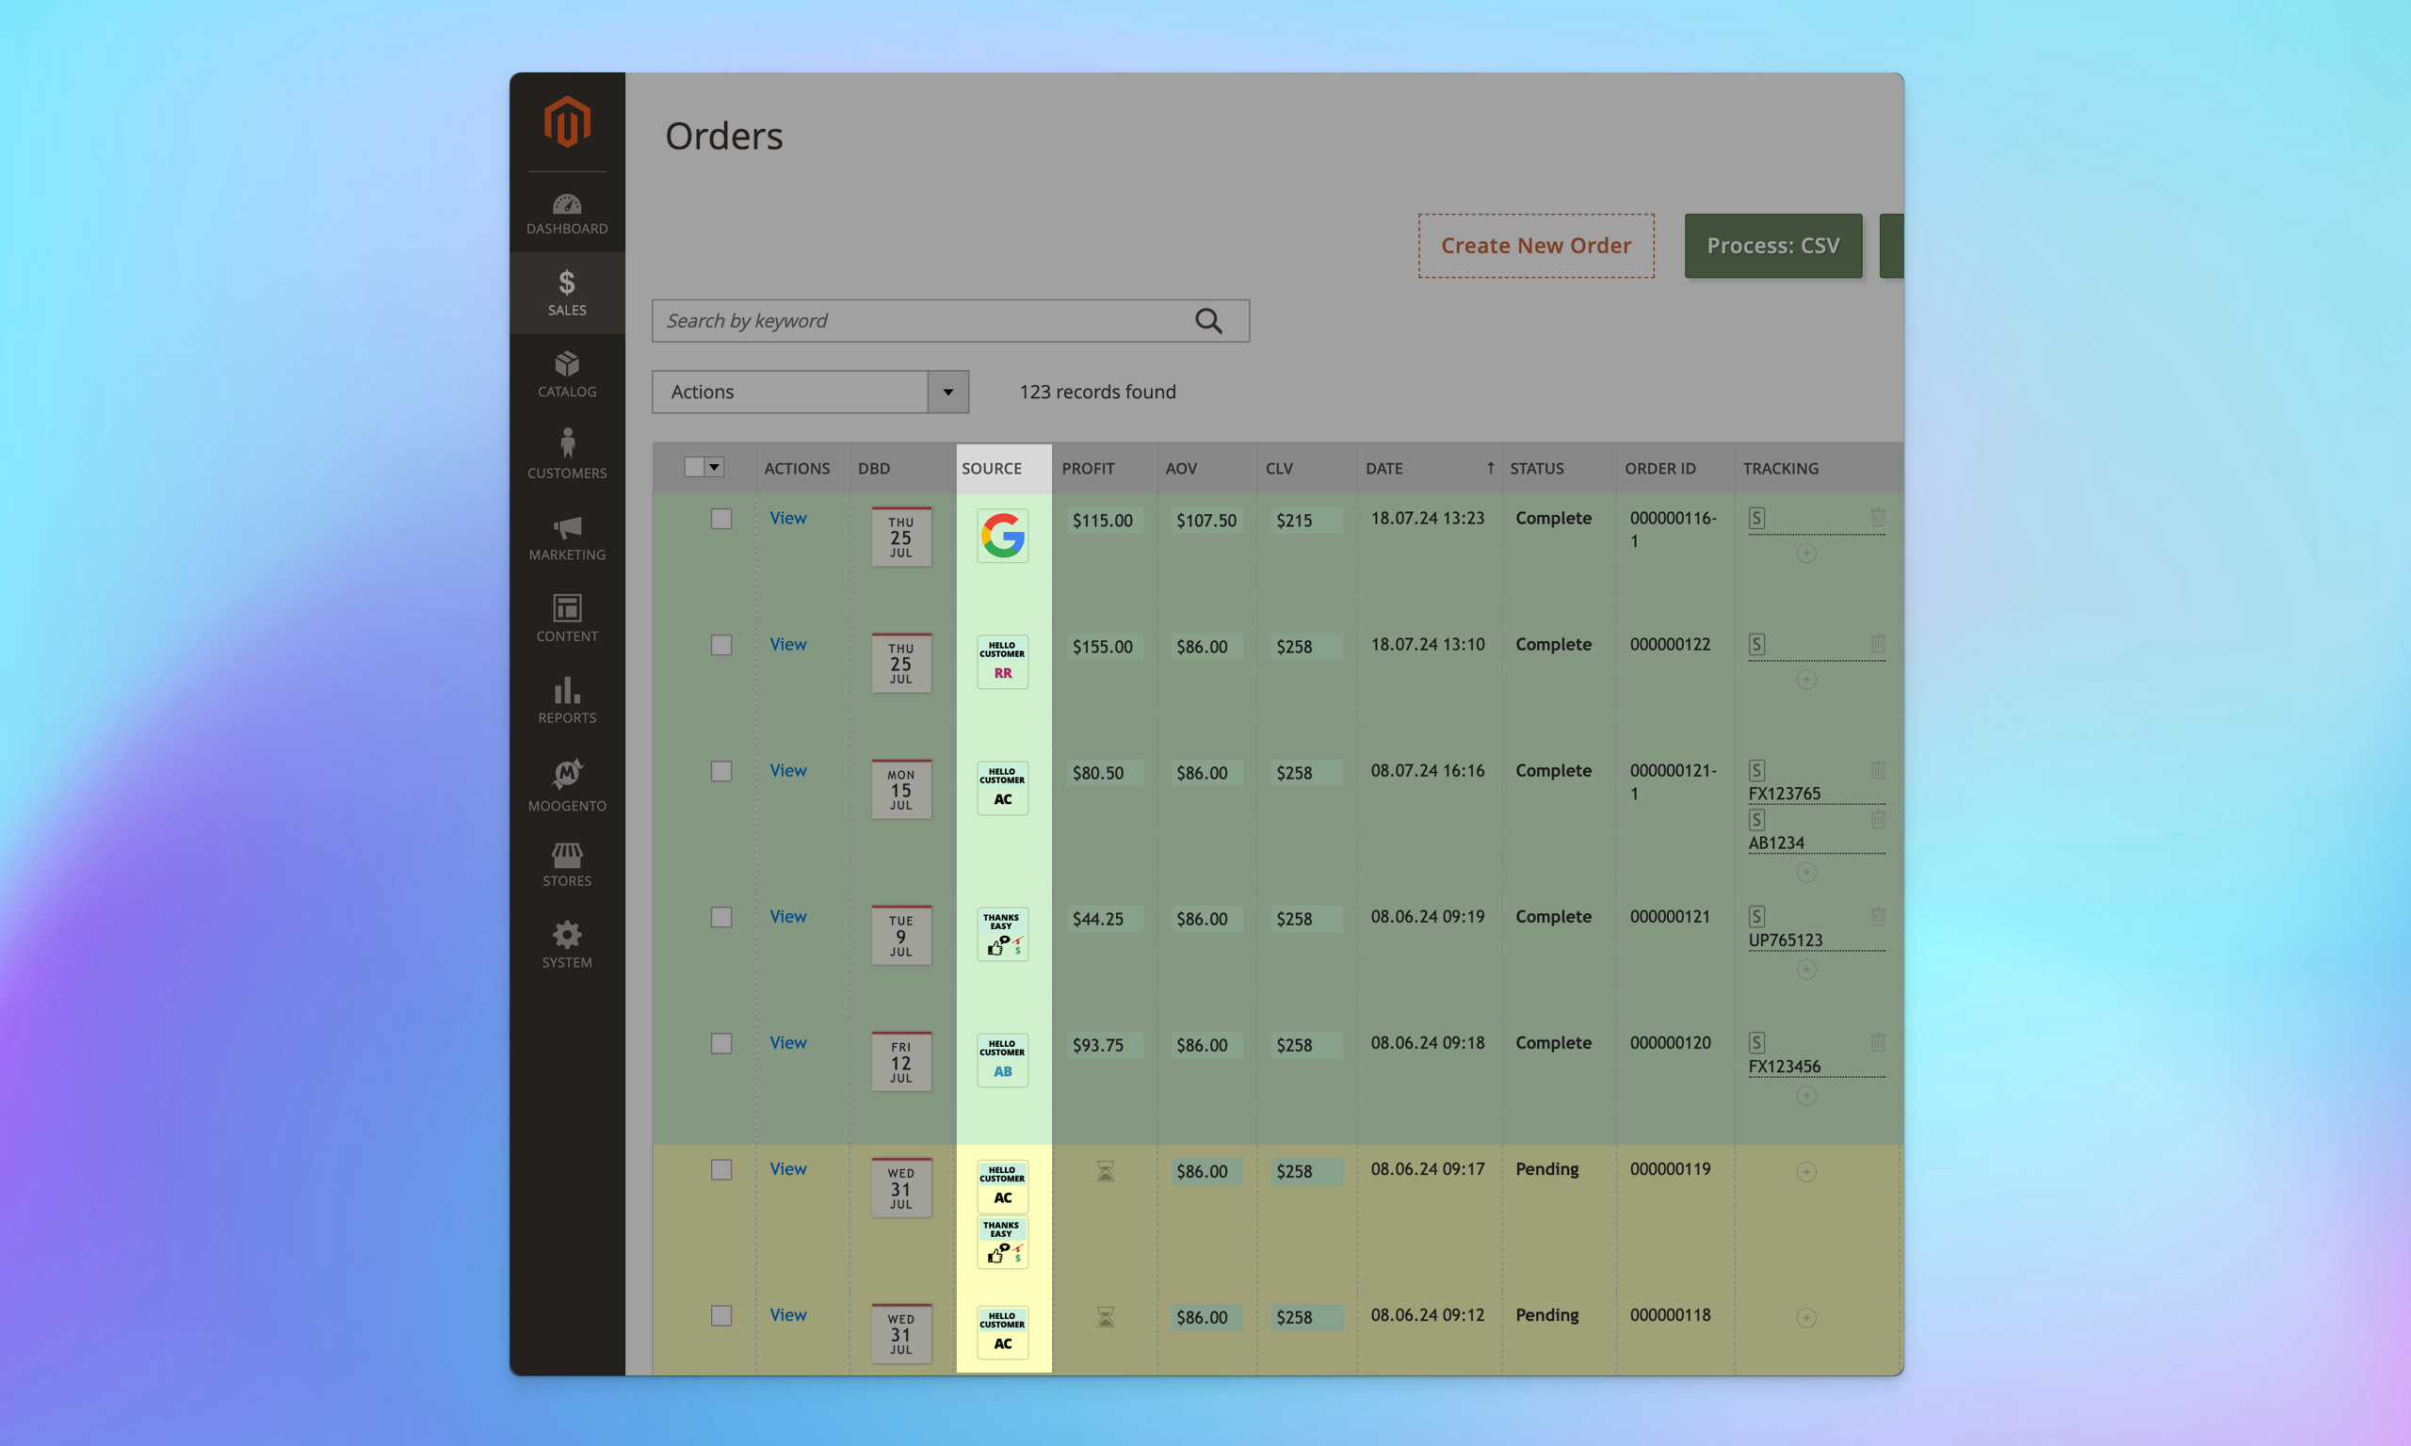Toggle the select-all checkbox in header
This screenshot has height=1446, width=2411.
coord(694,467)
